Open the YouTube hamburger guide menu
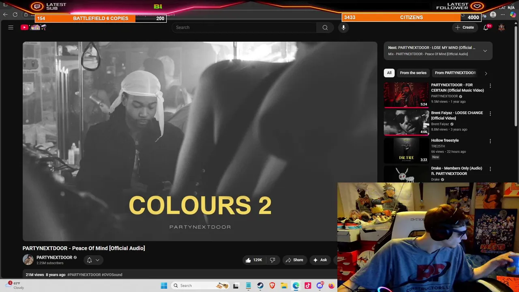 tap(11, 27)
